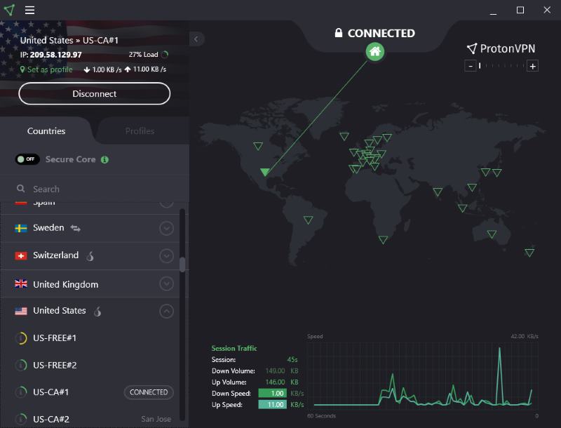Click the load indicator for US-CA#1
This screenshot has height=428, width=561.
pos(21,392)
